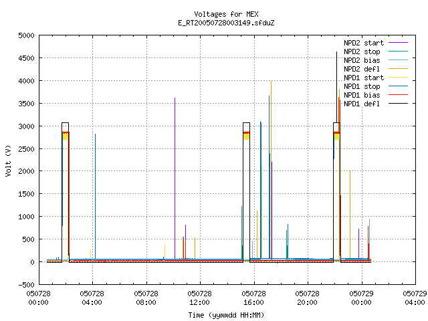Click the 3500 y-axis tick label

coord(27,104)
